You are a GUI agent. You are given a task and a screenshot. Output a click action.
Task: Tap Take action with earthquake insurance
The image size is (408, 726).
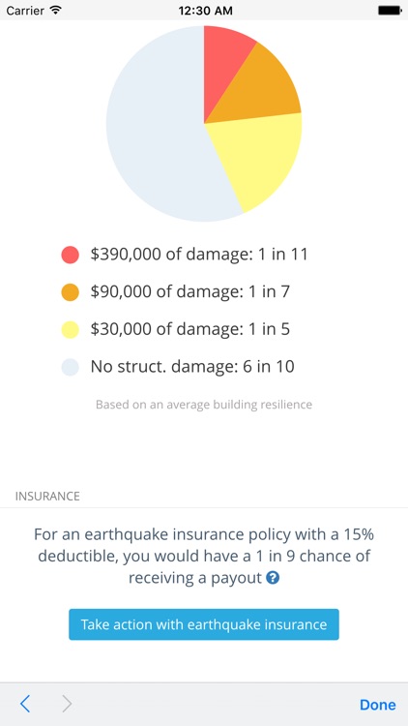[204, 624]
